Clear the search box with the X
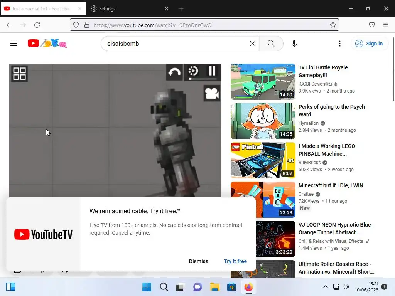Screen dimensions: 395x296 click(x=252, y=44)
